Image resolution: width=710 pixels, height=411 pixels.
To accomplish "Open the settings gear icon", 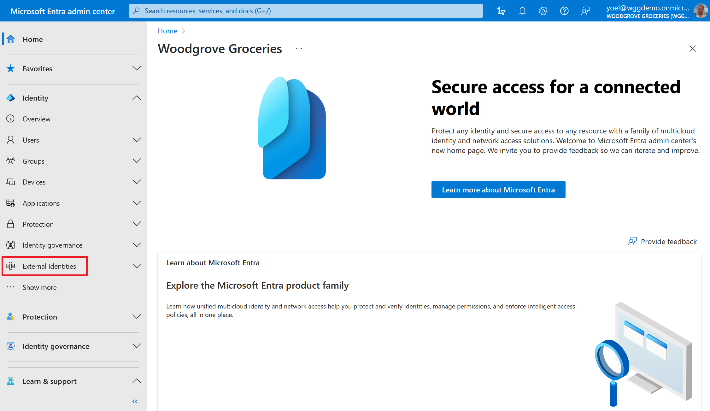I will click(543, 11).
